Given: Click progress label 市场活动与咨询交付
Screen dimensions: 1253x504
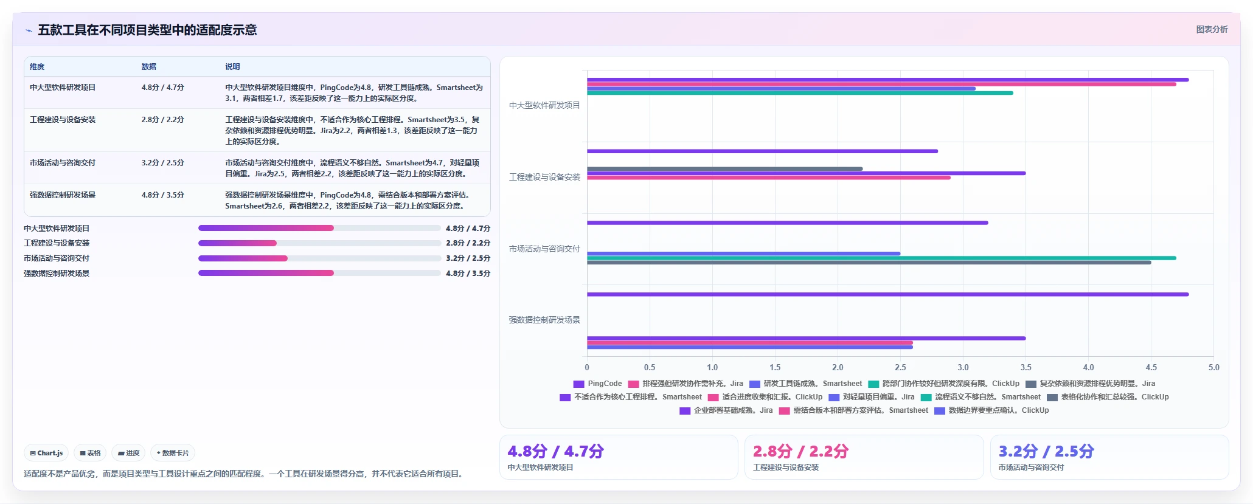Looking at the screenshot, I should [57, 258].
